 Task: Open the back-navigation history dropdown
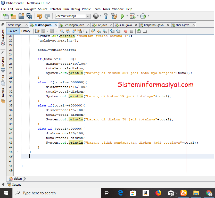(x=47, y=31)
